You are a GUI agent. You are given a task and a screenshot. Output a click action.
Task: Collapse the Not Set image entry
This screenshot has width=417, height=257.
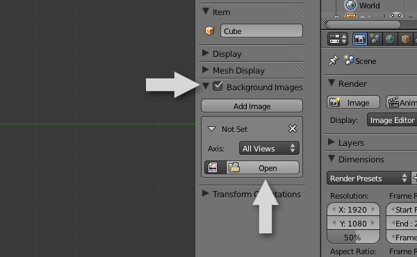point(212,129)
